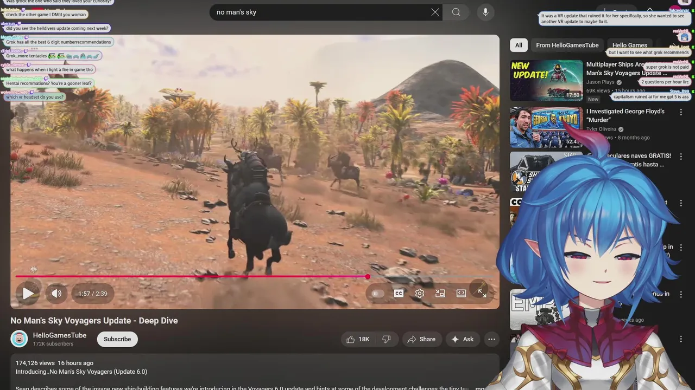
Task: Open options menu for naves GRATIS video
Action: (681, 157)
